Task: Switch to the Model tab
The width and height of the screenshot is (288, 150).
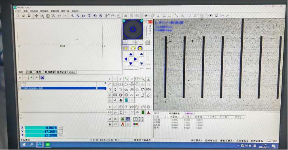Action: (72, 72)
